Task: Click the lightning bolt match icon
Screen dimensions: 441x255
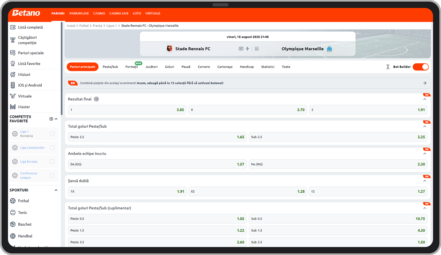Action: pyautogui.click(x=248, y=49)
